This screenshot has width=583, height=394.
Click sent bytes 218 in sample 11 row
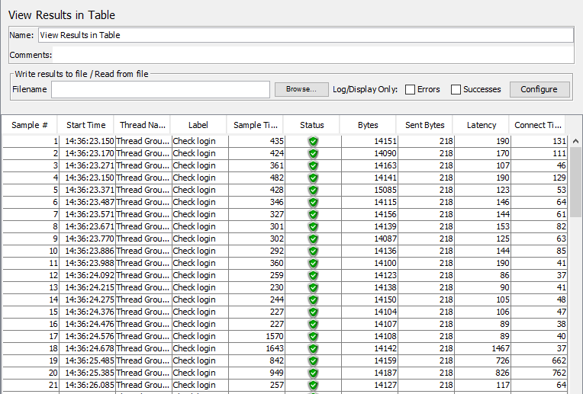pyautogui.click(x=446, y=263)
